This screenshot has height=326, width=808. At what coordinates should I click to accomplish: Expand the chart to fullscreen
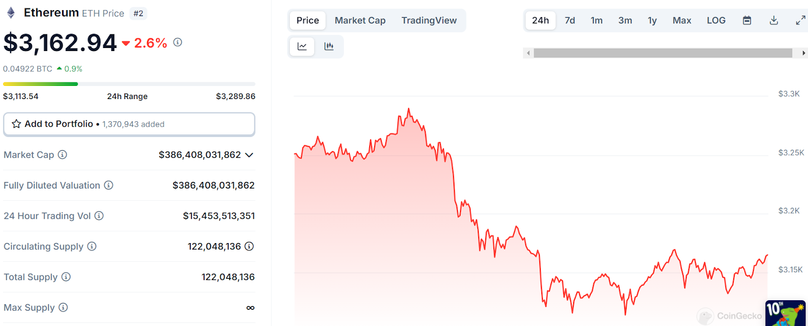tap(800, 20)
